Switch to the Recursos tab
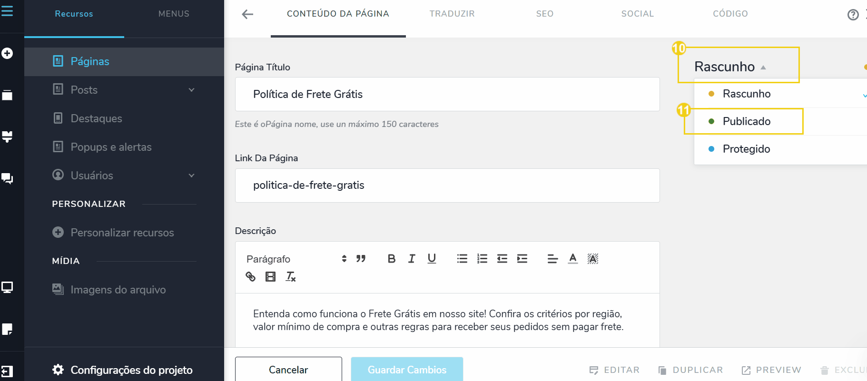867x381 pixels. click(74, 14)
